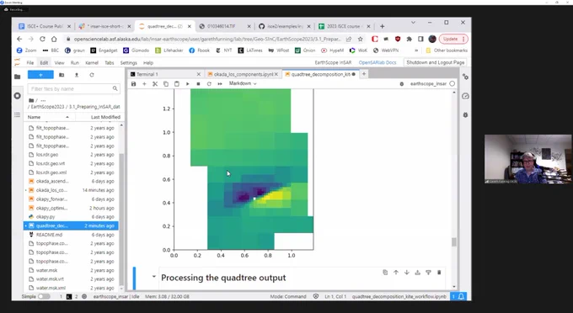Open the Run menu
573x313 pixels.
click(x=74, y=63)
